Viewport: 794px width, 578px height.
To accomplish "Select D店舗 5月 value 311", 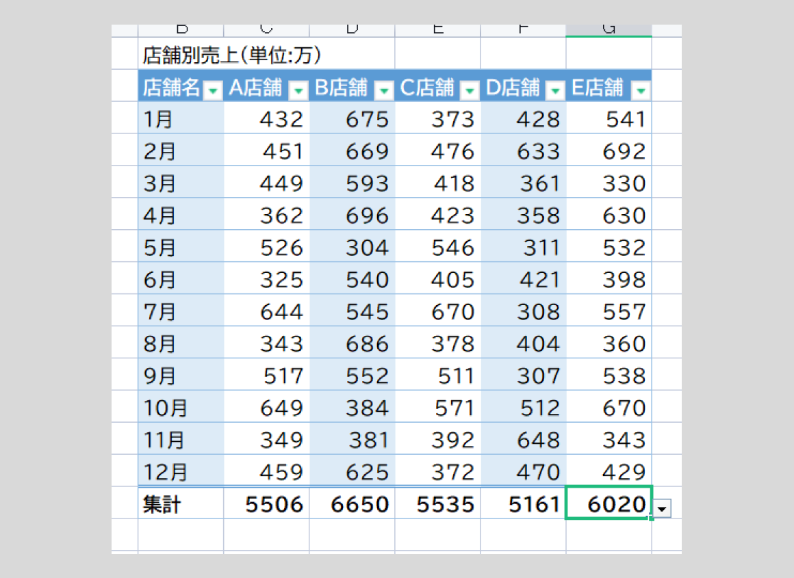I will point(523,246).
